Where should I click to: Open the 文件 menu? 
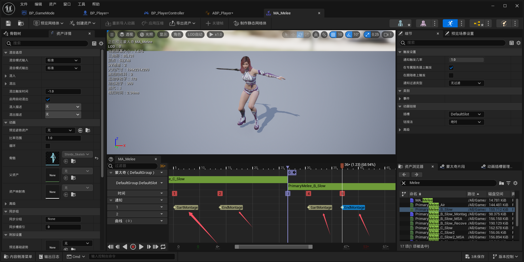tap(24, 4)
